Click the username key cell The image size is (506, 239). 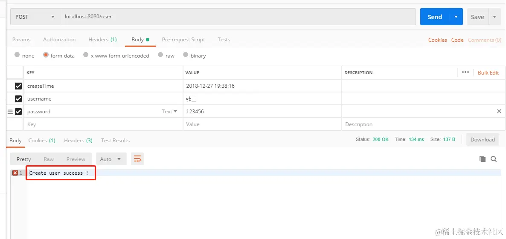pos(103,99)
